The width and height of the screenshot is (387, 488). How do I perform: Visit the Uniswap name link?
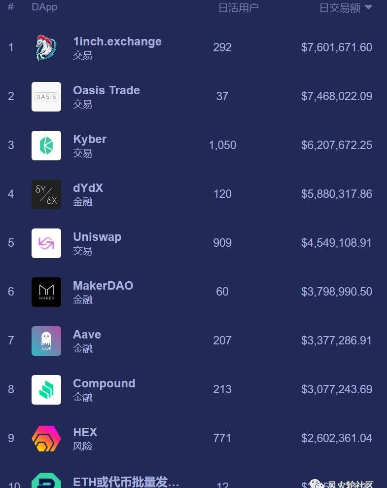[x=97, y=237]
